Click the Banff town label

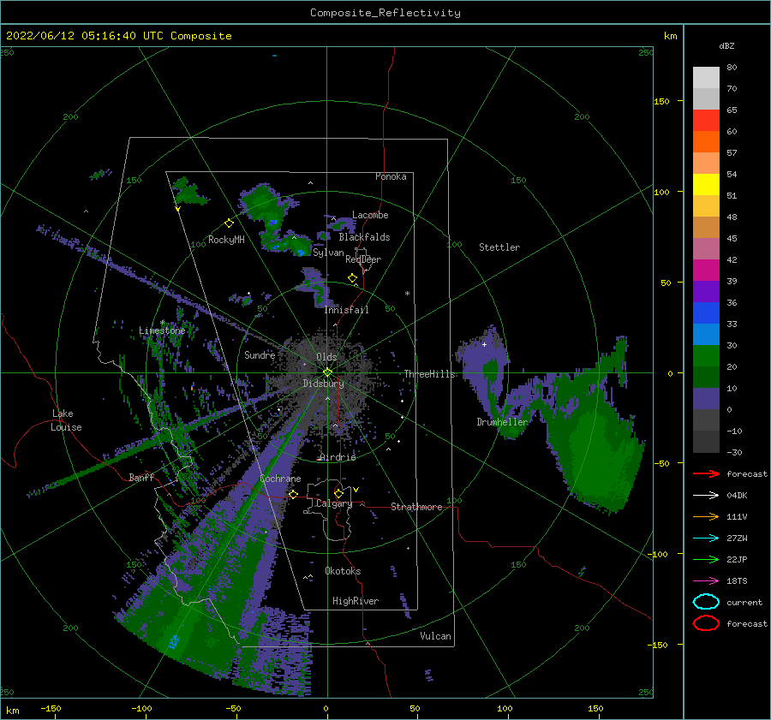coord(141,477)
